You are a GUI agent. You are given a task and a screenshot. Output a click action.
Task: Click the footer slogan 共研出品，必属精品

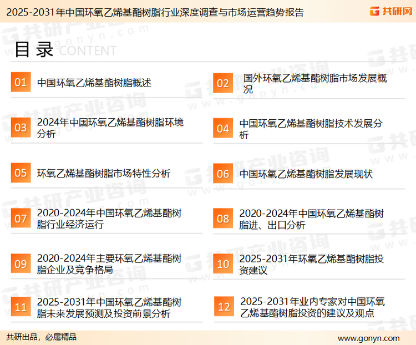[42, 337]
